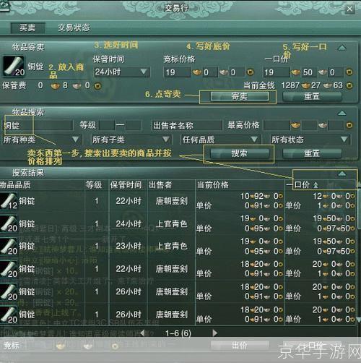Screen dimensions: 361x363
Task: Click the 出售者 column header
Action: point(160,185)
